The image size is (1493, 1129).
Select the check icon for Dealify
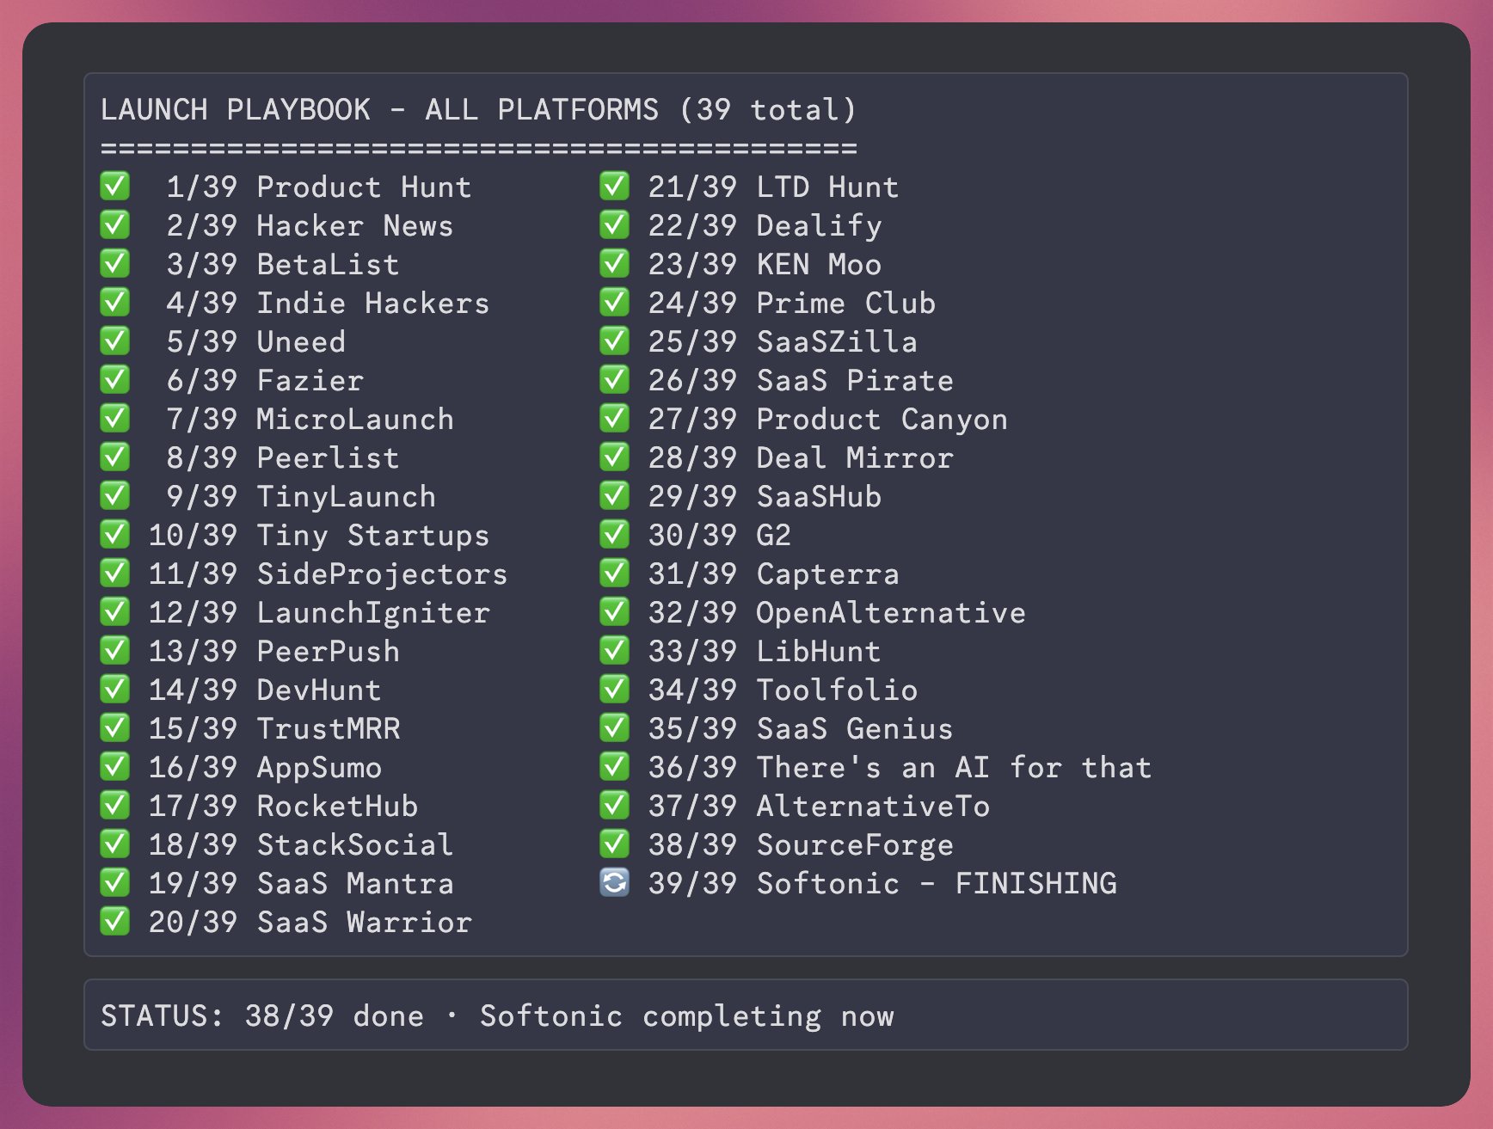coord(614,224)
